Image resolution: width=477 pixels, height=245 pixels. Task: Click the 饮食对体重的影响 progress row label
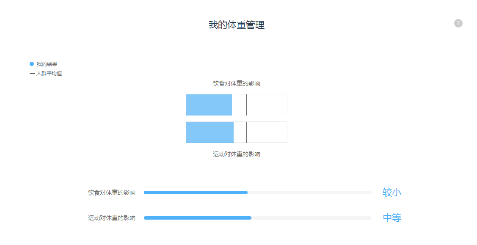(112, 193)
